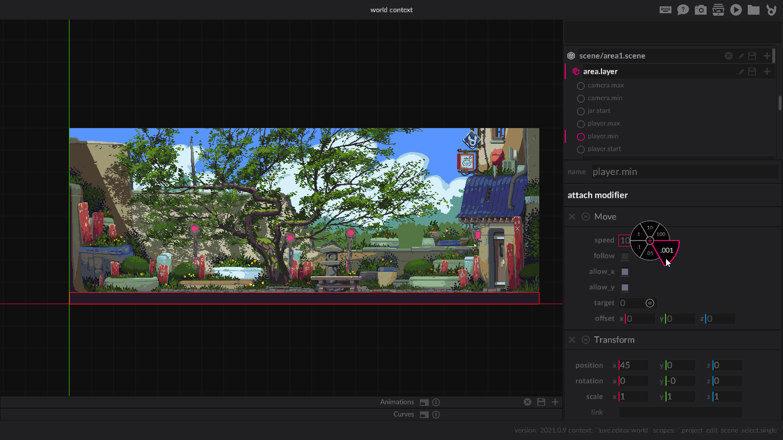Select the jar.start entity circle
The width and height of the screenshot is (783, 440).
pos(581,111)
